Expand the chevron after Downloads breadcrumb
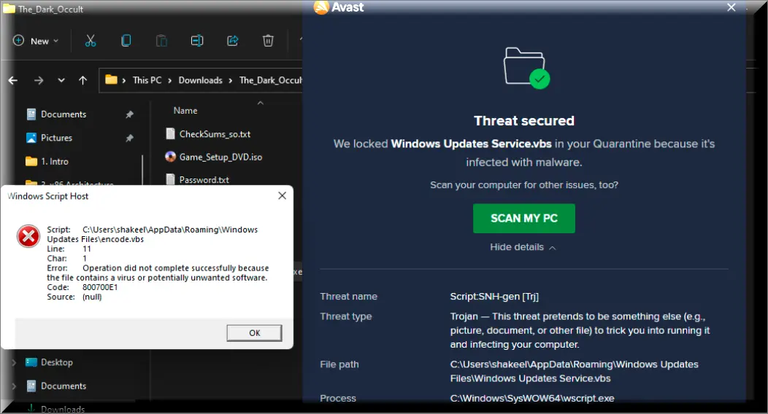This screenshot has width=768, height=414. (230, 81)
